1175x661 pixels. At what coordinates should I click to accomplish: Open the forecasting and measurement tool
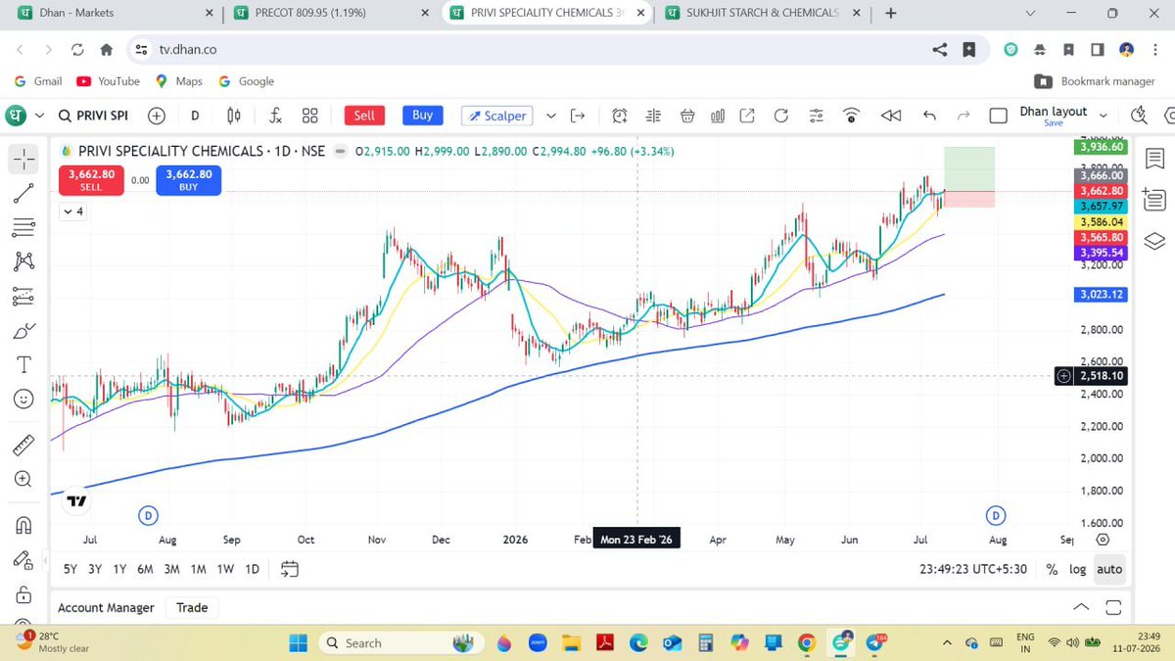pos(23,296)
